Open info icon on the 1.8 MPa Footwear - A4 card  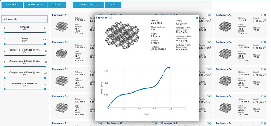tap(265, 15)
